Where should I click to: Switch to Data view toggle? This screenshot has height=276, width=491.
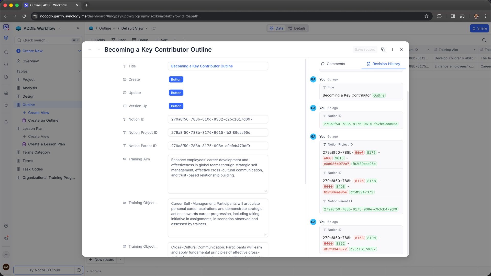click(x=276, y=28)
